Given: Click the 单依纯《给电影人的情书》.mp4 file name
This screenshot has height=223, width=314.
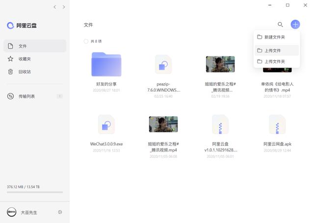Looking at the screenshot, I should pos(277,87).
